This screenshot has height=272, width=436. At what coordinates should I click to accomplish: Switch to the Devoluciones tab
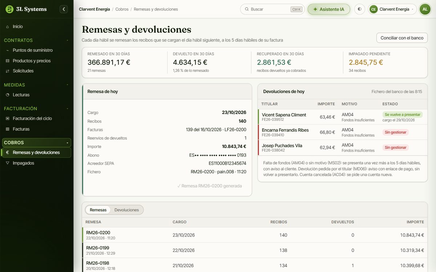[127, 210]
